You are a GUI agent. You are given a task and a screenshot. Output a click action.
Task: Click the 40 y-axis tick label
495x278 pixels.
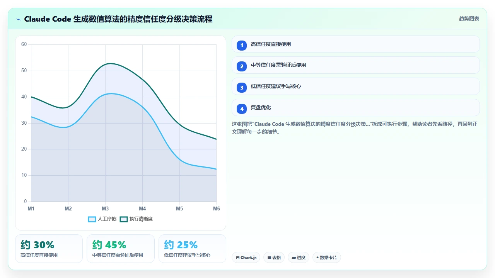pyautogui.click(x=24, y=97)
